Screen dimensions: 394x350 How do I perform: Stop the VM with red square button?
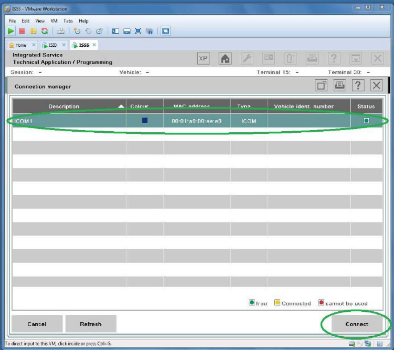22,31
